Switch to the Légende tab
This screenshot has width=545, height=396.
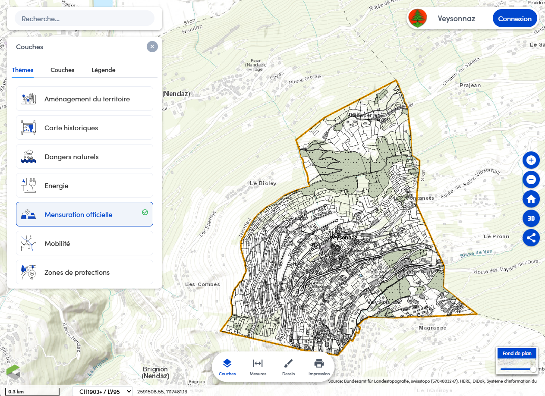click(103, 70)
